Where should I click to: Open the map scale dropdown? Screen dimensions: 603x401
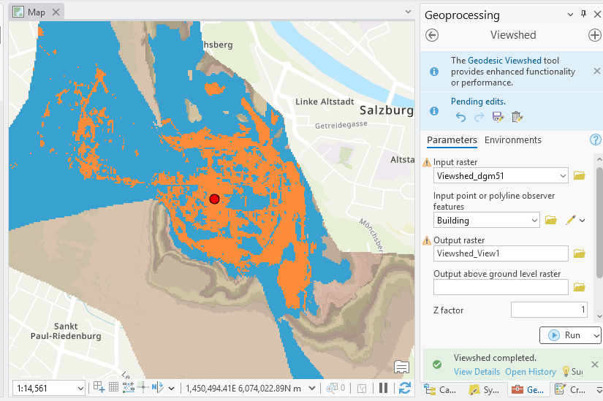tap(80, 388)
